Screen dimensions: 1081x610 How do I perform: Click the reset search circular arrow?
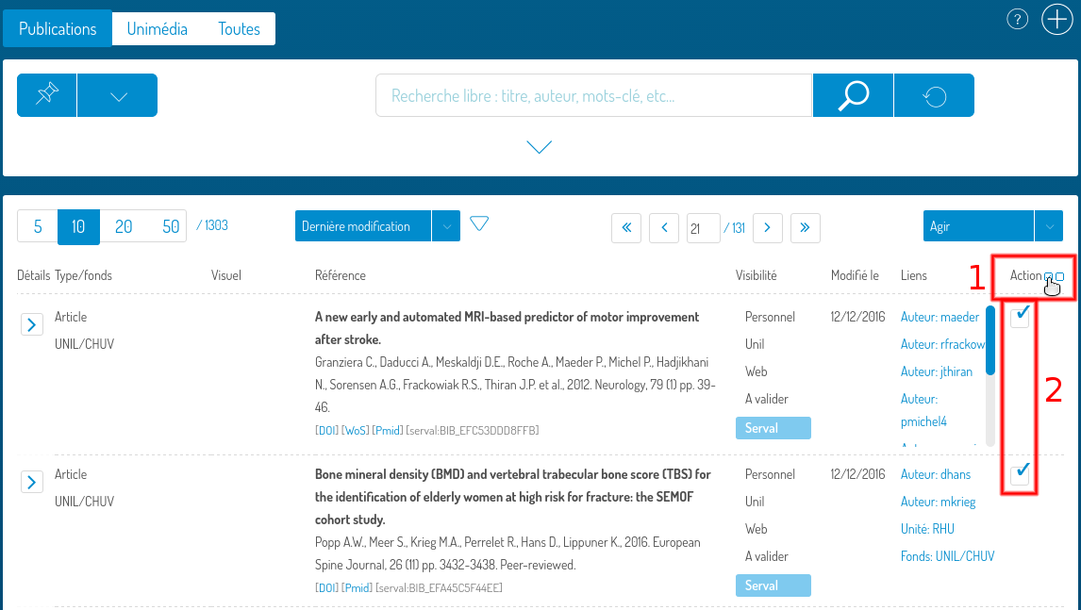934,95
